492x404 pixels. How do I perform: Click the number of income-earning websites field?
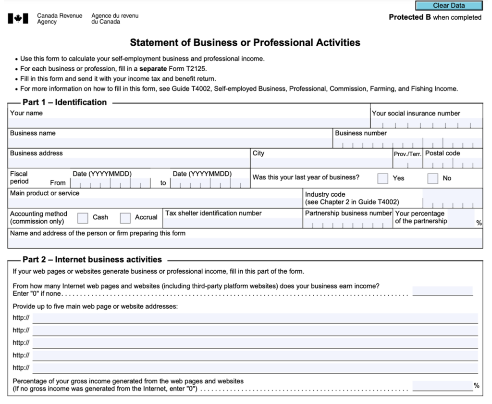point(443,291)
